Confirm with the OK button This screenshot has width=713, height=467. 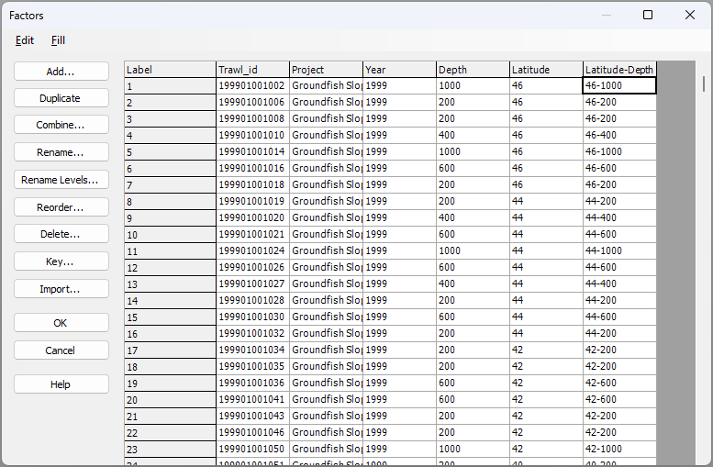click(61, 323)
